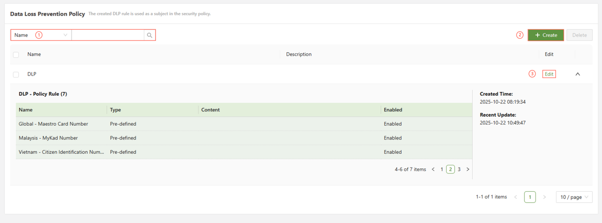This screenshot has height=223, width=602.
Task: Go to previous policy rule page arrow
Action: point(433,169)
